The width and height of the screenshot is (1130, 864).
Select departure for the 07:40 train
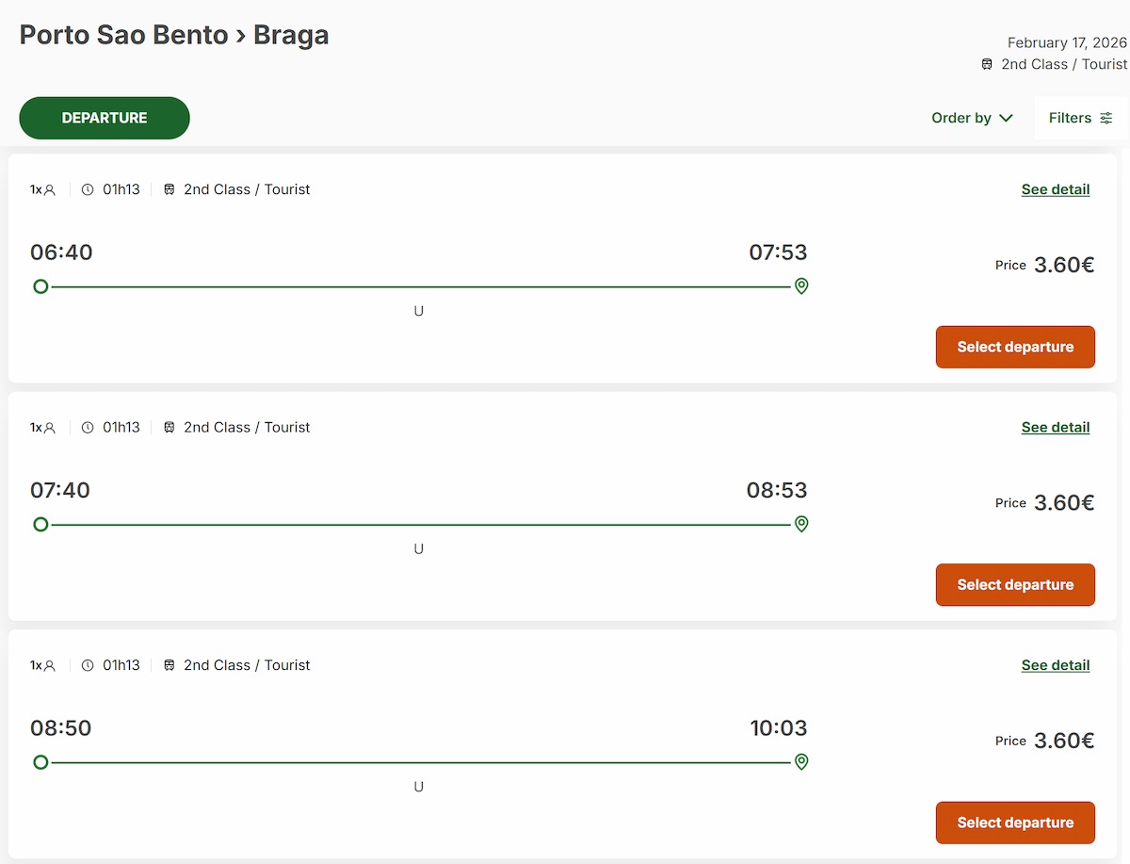pos(1015,584)
